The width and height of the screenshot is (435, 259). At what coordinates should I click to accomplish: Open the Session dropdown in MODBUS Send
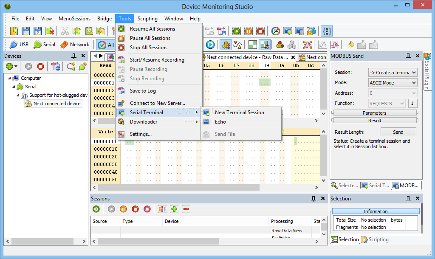click(x=393, y=72)
